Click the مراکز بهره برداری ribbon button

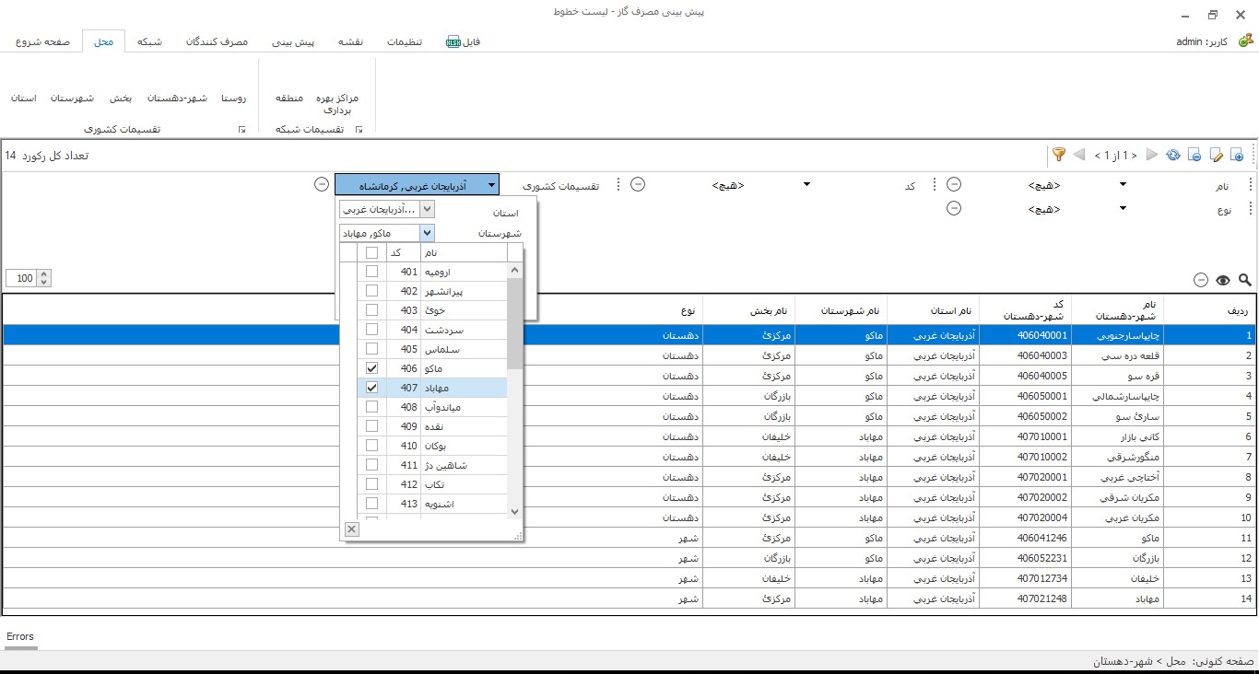(x=337, y=103)
